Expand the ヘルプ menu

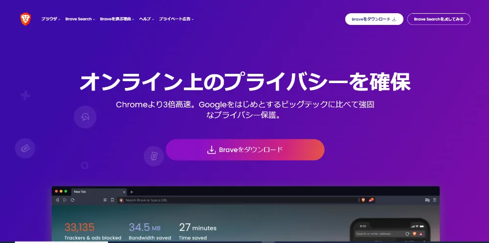[x=147, y=19]
